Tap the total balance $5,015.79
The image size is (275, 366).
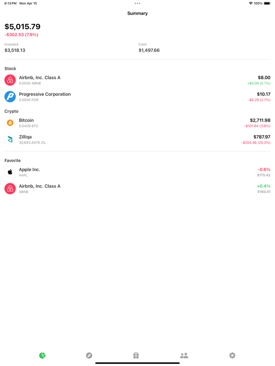tap(23, 26)
